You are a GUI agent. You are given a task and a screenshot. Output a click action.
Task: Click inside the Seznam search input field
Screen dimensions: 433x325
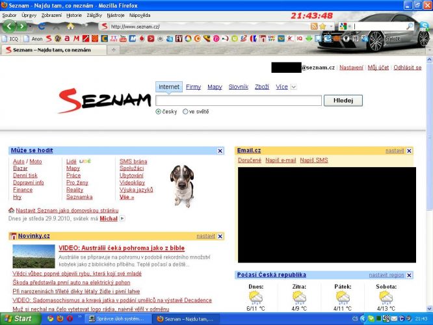click(239, 101)
